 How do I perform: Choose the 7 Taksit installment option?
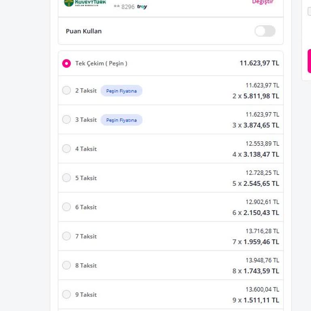66,236
